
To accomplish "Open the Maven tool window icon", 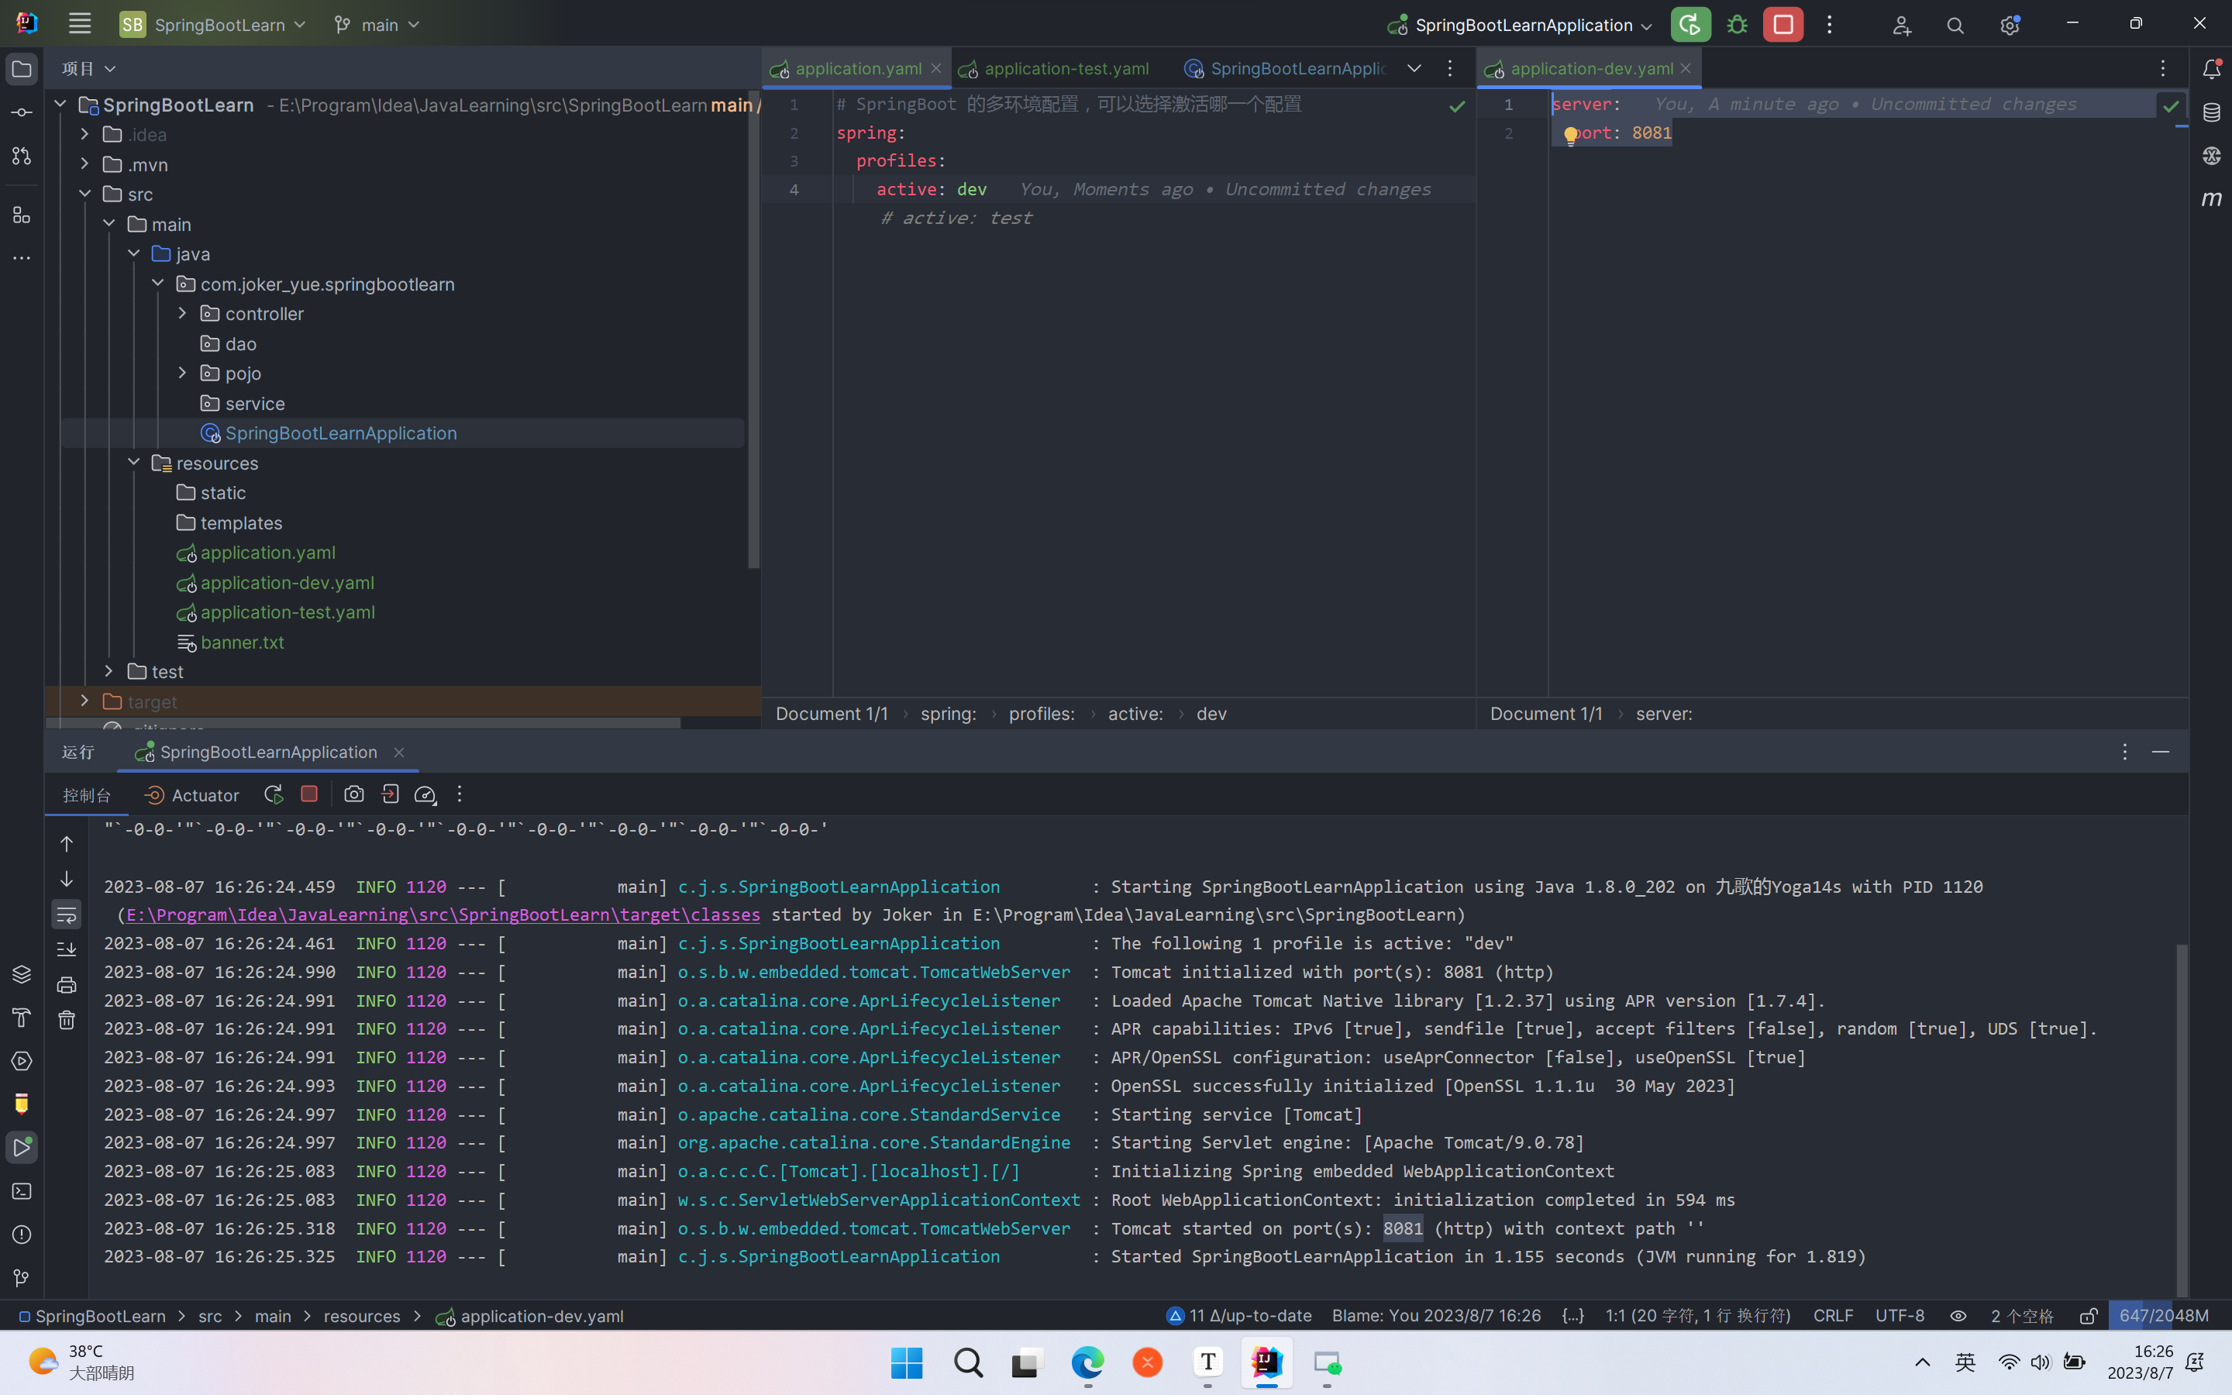I will pos(2211,198).
